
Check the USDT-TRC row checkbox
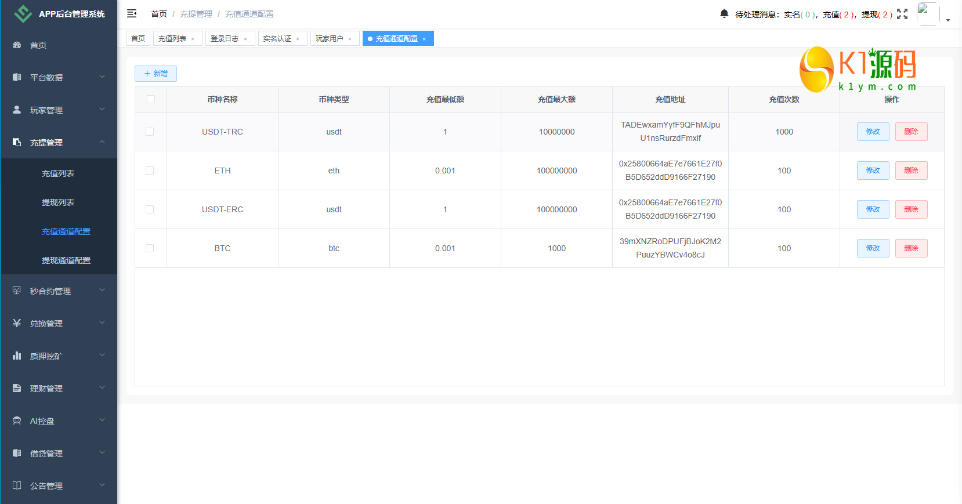click(150, 132)
